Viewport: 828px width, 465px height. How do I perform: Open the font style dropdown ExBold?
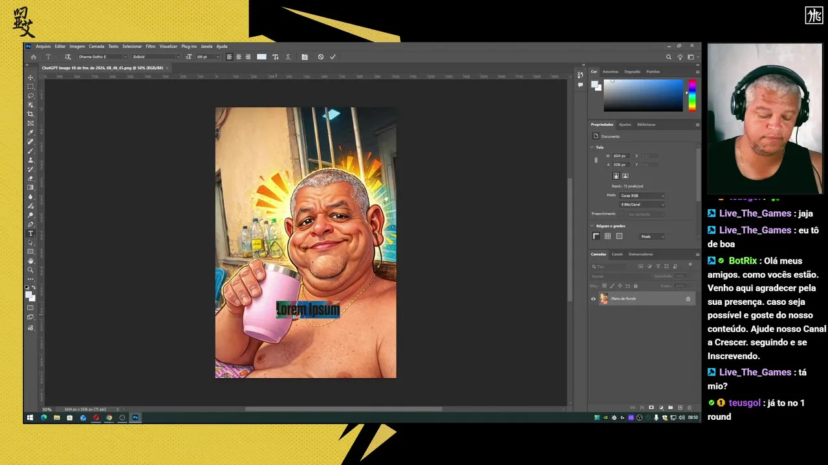click(157, 57)
